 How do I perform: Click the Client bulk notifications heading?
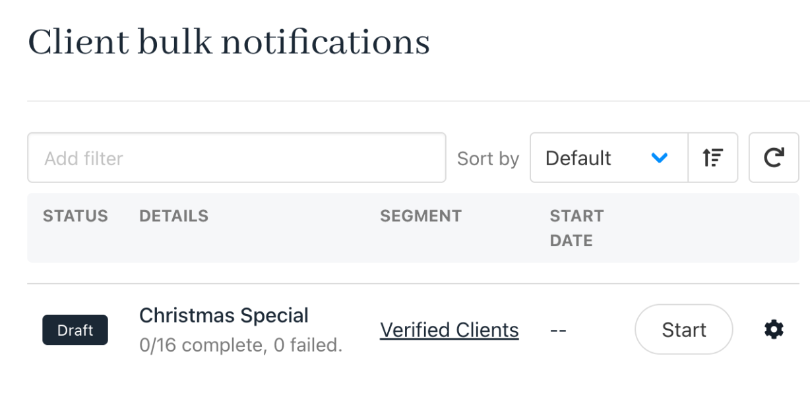pos(229,43)
